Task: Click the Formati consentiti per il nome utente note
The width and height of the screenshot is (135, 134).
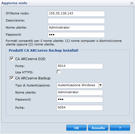Action: (x=64, y=43)
